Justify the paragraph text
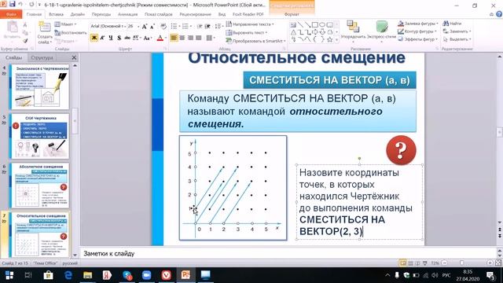This screenshot has width=503, height=283. point(199,38)
